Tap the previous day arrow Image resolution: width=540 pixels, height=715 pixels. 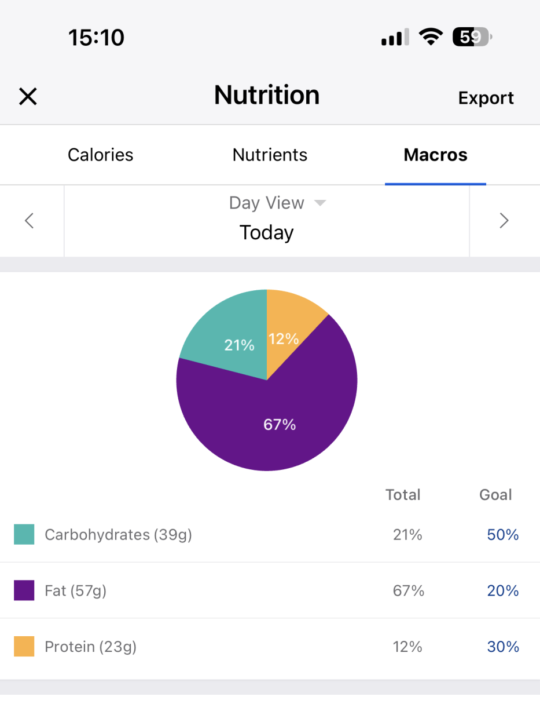(x=30, y=221)
